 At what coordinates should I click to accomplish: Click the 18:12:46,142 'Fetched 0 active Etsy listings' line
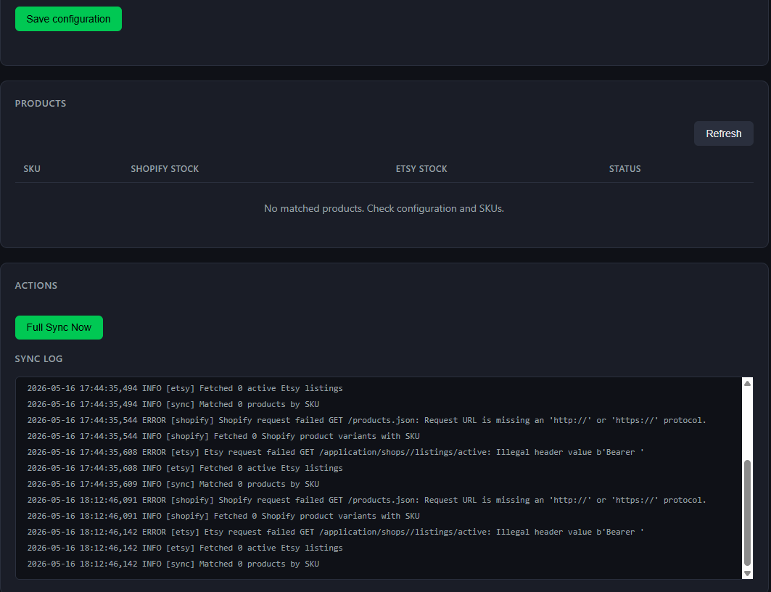click(x=185, y=548)
